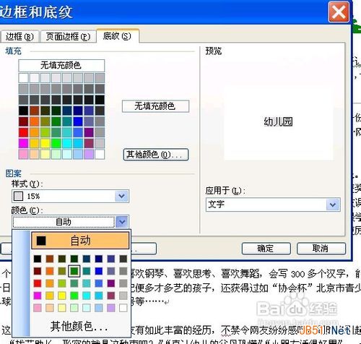
Task: Choose 自动 in the color dropdown list
Action: click(80, 241)
